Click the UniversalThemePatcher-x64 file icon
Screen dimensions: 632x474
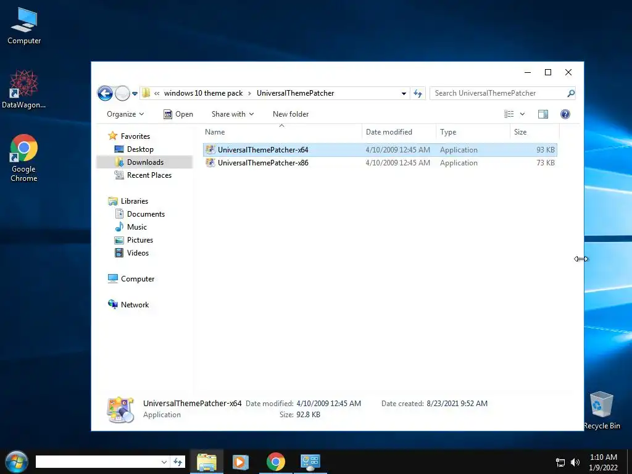point(210,150)
